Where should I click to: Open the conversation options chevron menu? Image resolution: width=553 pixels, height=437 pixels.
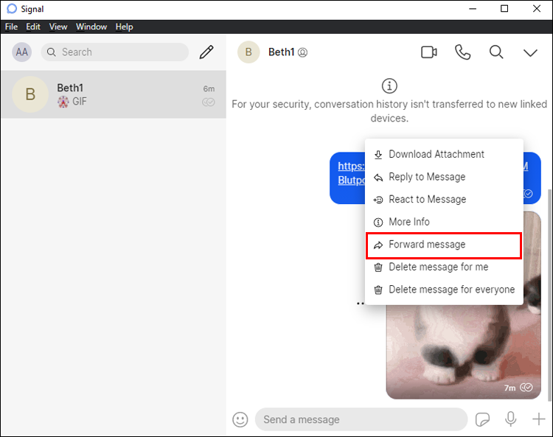[x=530, y=53]
